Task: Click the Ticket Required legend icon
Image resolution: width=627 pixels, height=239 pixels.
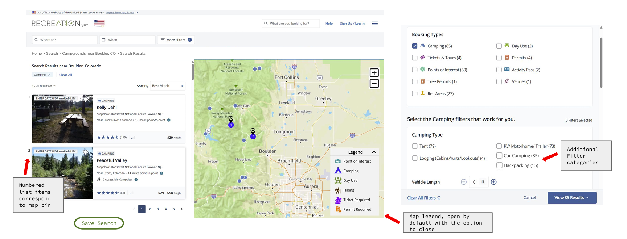Action: coord(338,200)
